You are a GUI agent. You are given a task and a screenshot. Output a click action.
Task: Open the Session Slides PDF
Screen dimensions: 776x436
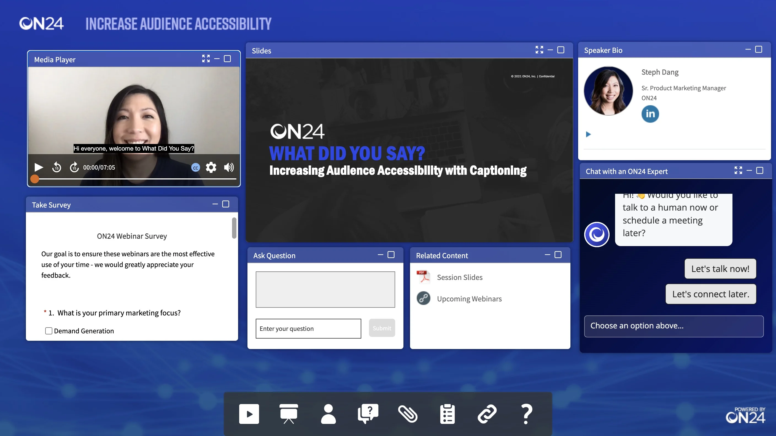(460, 277)
